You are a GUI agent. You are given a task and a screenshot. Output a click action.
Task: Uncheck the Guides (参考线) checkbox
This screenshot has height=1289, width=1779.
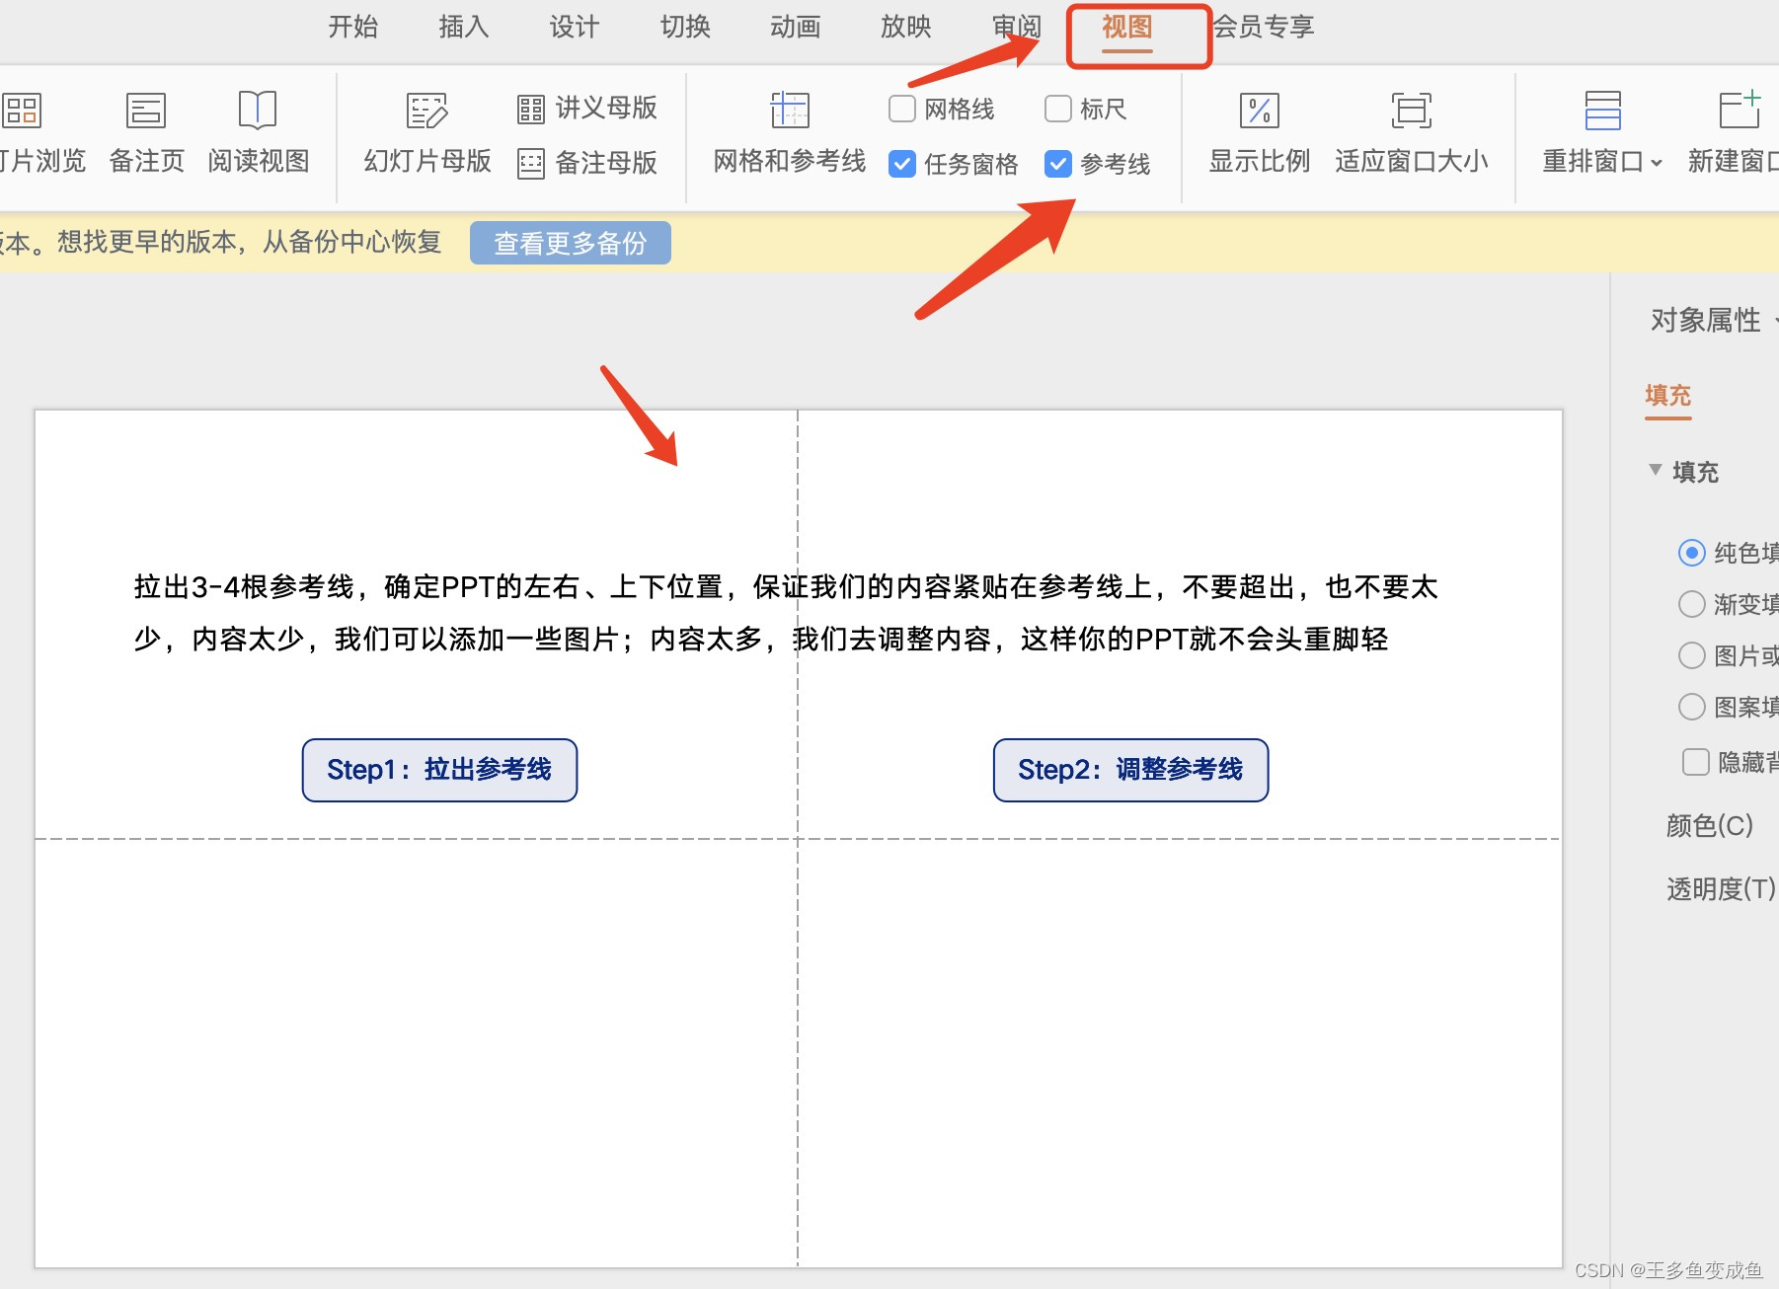click(1058, 164)
